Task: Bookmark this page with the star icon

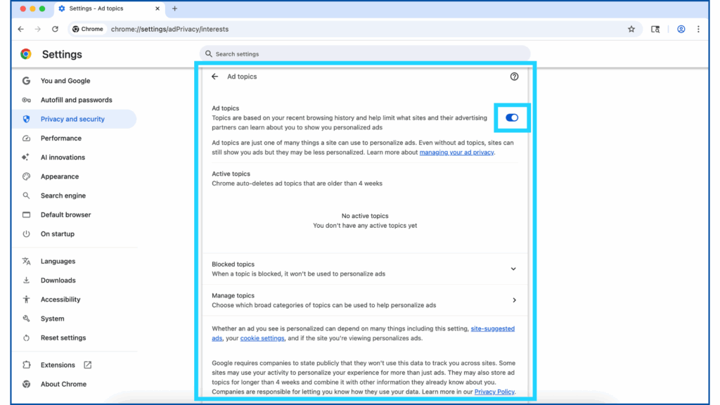Action: coord(631,30)
